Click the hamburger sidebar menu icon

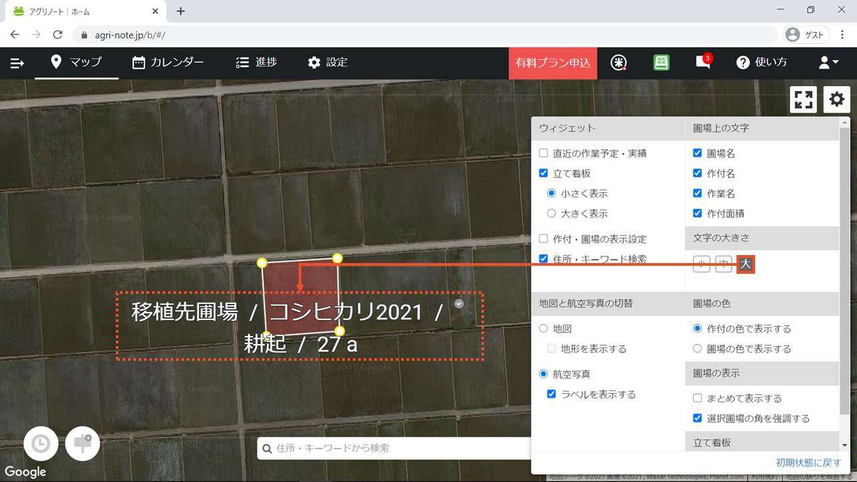[17, 63]
